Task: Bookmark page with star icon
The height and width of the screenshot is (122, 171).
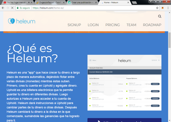Action: [157, 8]
